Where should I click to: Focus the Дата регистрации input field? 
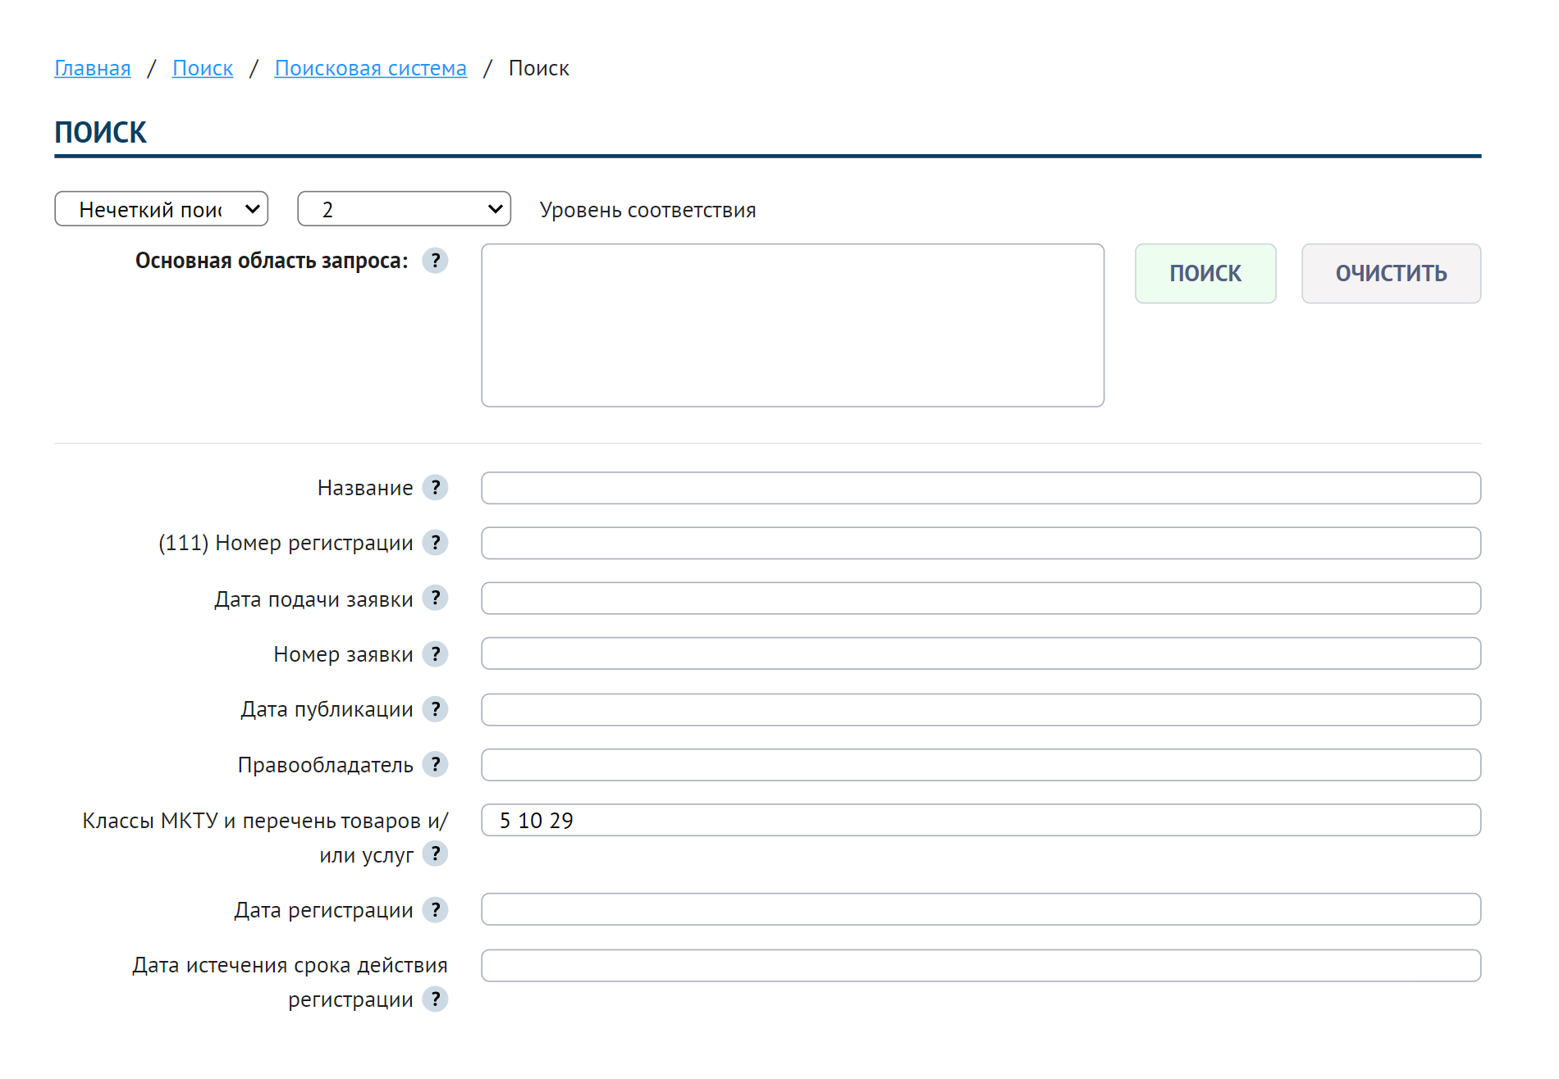(x=981, y=909)
